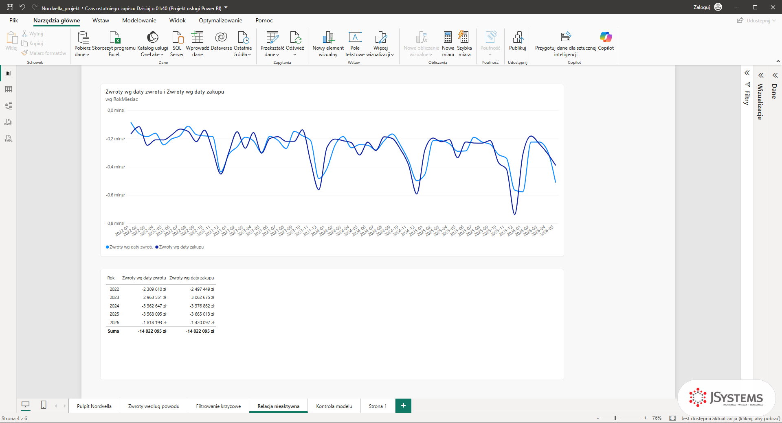Screen dimensions: 782x423
Task: Click the Dataverse icon
Action: pos(221,41)
